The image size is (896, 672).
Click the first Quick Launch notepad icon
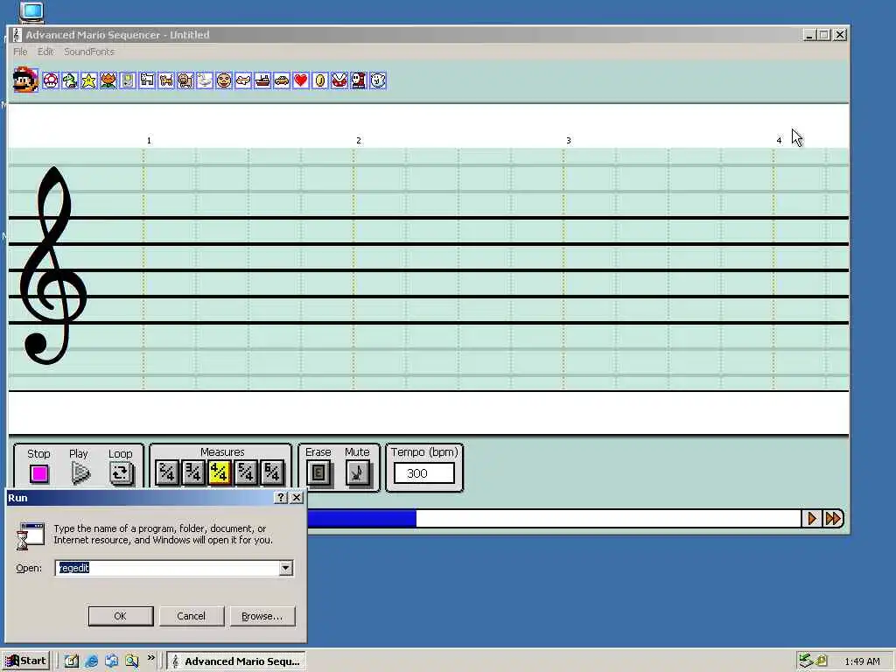(72, 661)
